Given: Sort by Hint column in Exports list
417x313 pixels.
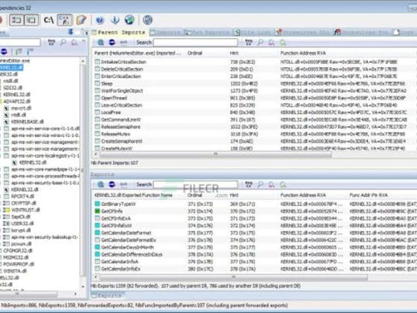Looking at the screenshot, I should tap(234, 195).
